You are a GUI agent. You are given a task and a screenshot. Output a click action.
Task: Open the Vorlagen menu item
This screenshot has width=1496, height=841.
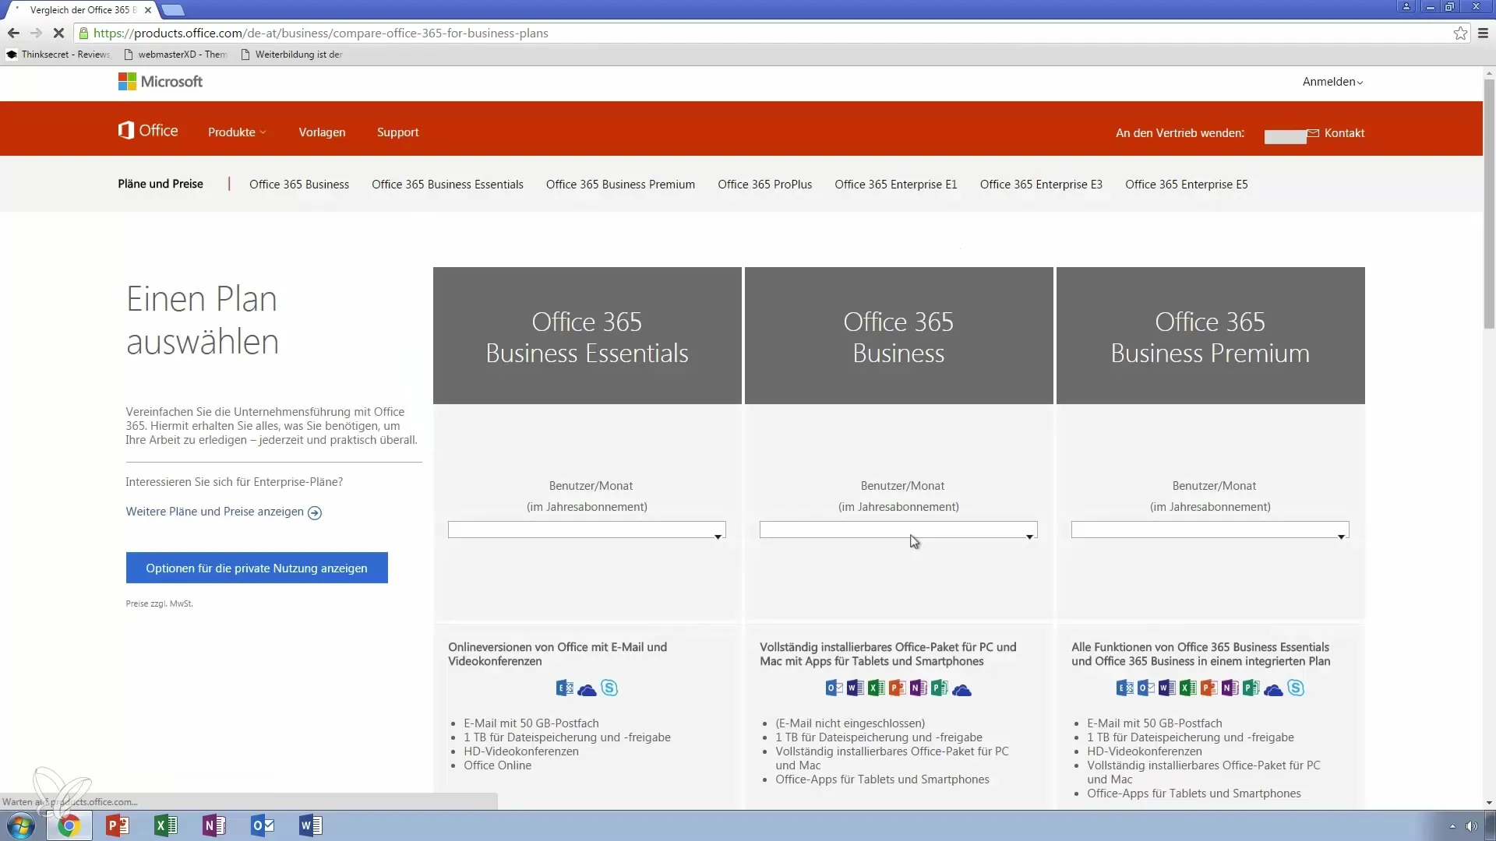pyautogui.click(x=322, y=132)
